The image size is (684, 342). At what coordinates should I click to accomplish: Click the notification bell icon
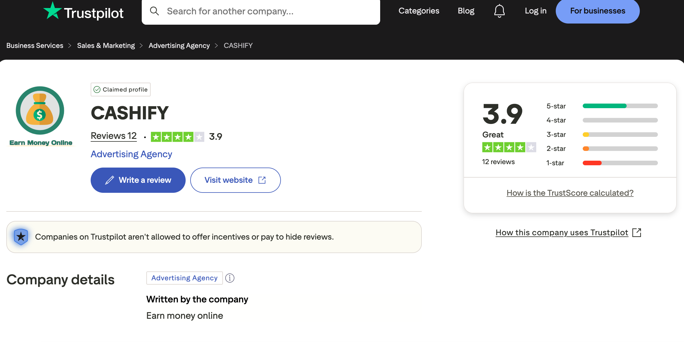499,11
